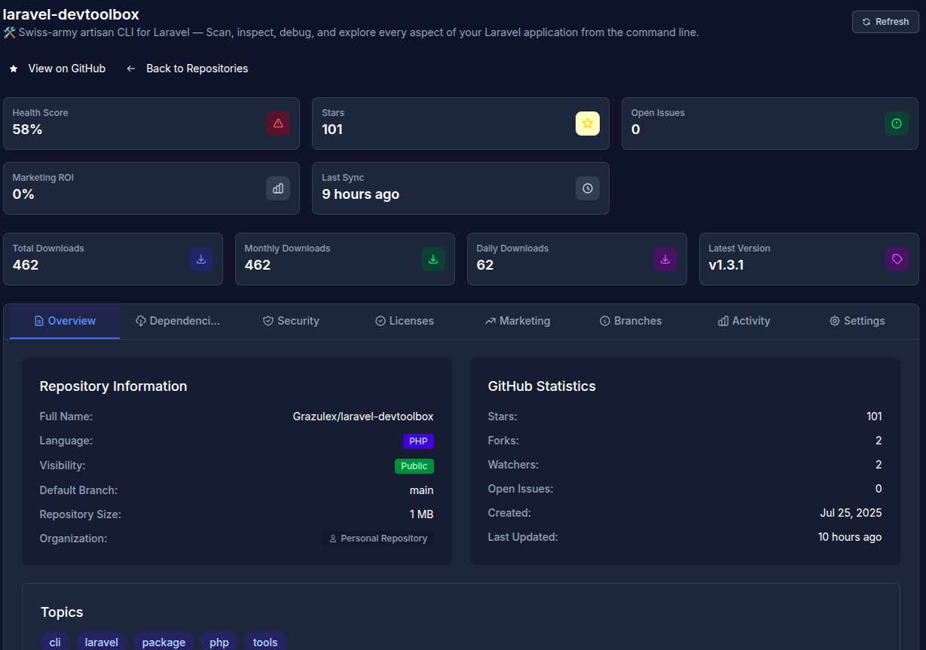The height and width of the screenshot is (650, 926).
Task: Click the star icon beside View on GitHub
Action: (14, 69)
